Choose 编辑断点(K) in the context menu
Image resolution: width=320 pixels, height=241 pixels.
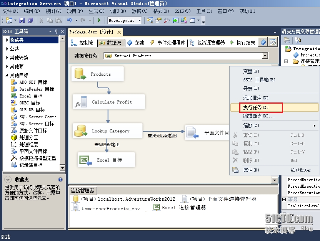tap(275, 116)
